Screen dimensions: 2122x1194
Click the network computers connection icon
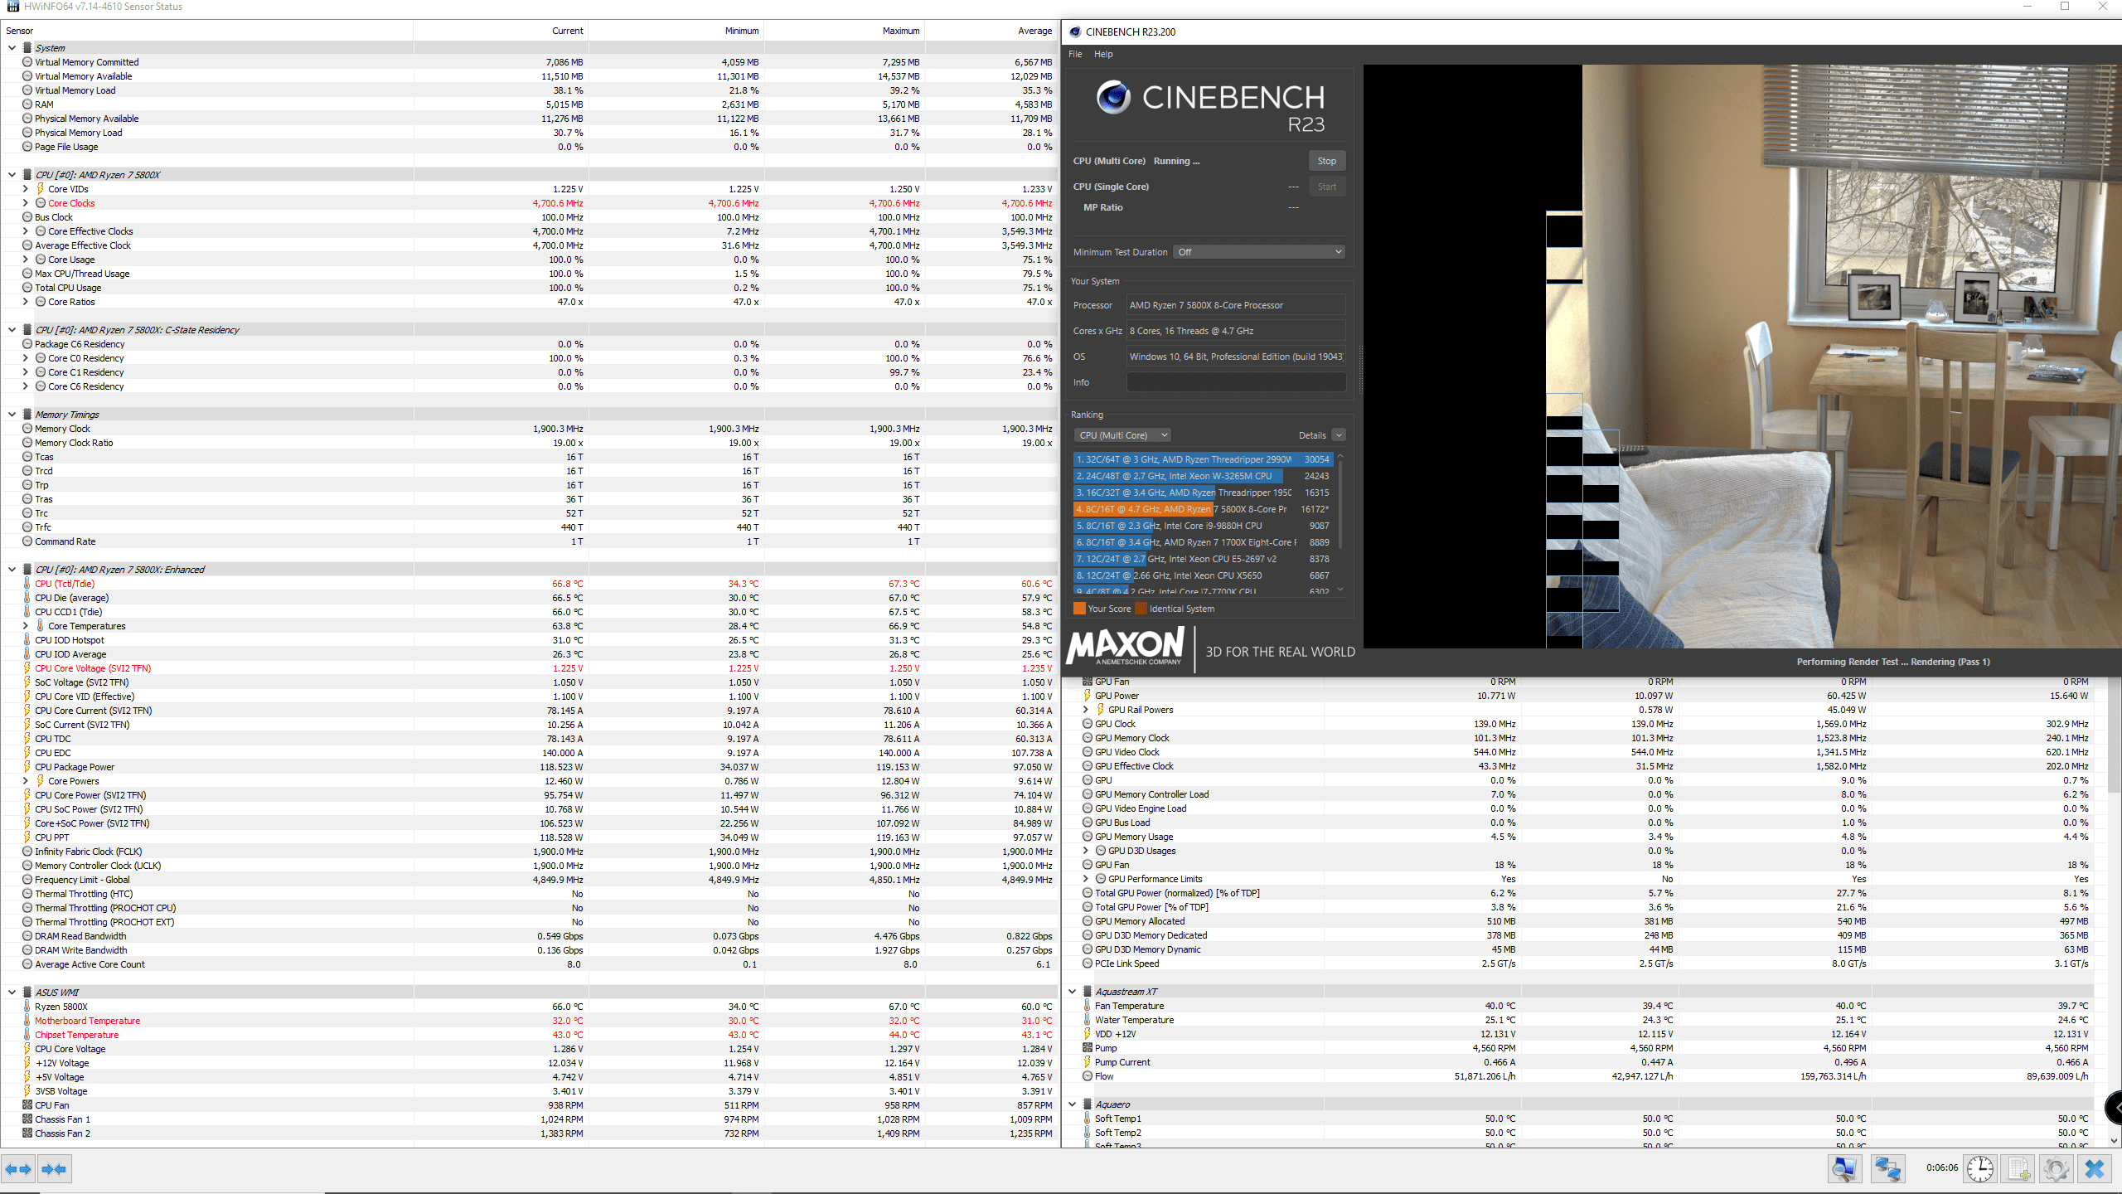(x=1888, y=1169)
